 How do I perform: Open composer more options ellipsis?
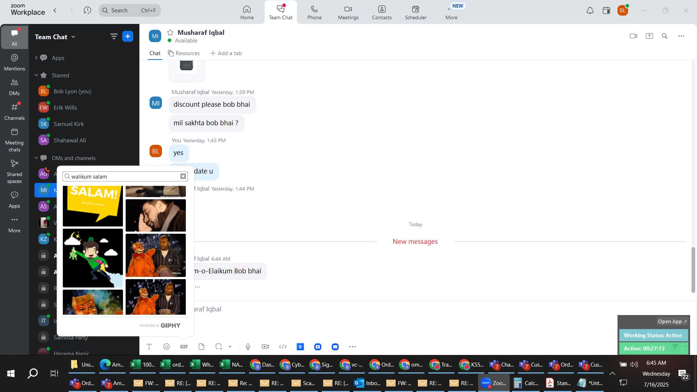352,347
